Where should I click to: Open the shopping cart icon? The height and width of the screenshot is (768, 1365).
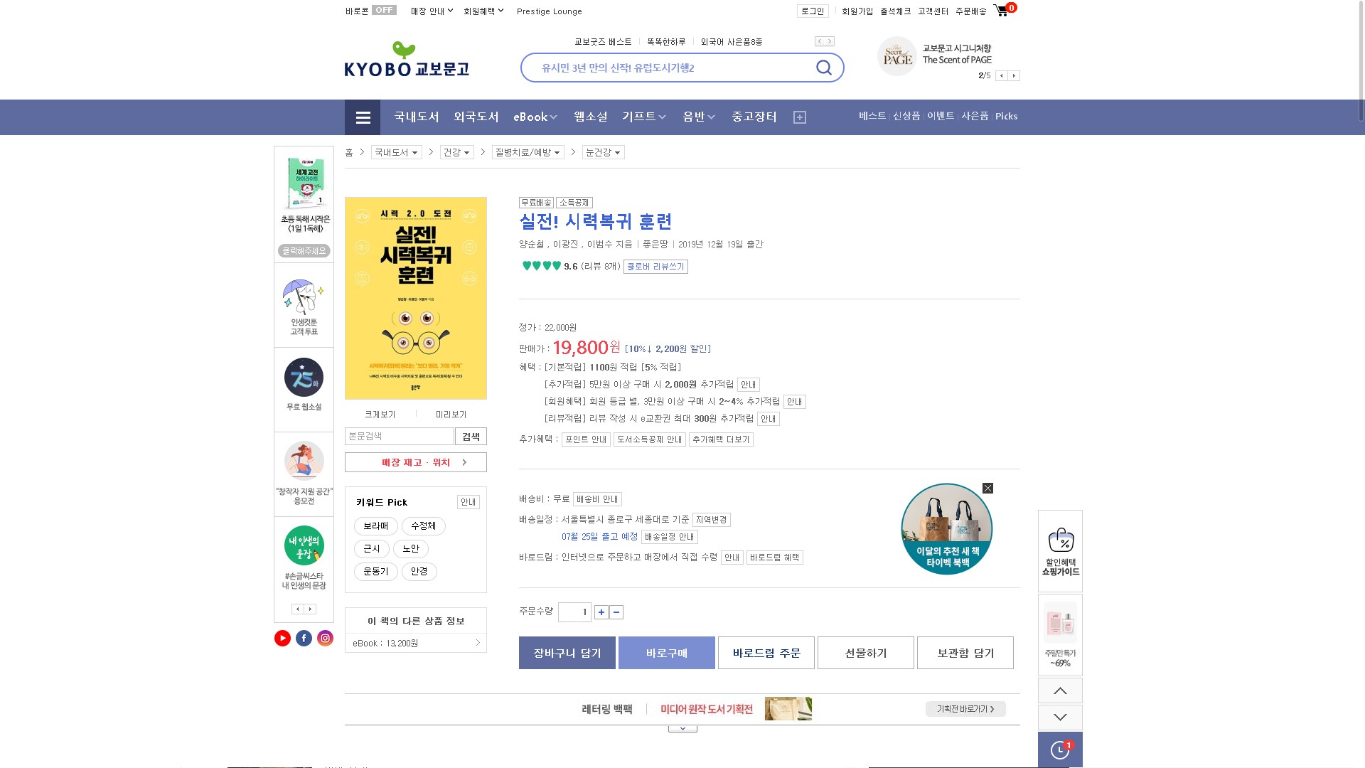[x=1002, y=11]
